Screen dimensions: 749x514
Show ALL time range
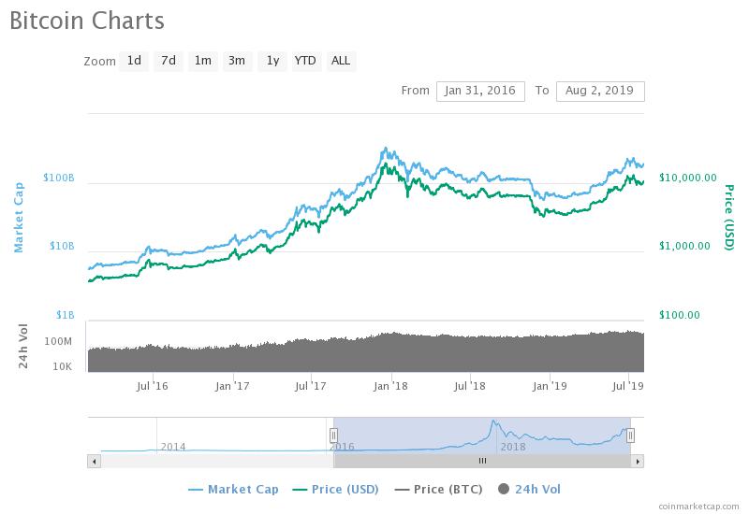pyautogui.click(x=341, y=61)
